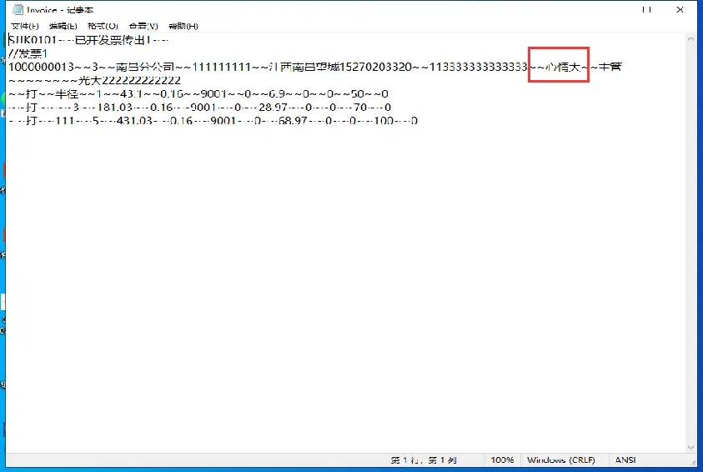Viewport: 703px width, 472px height.
Task: Click the value 70
Action: click(x=360, y=107)
